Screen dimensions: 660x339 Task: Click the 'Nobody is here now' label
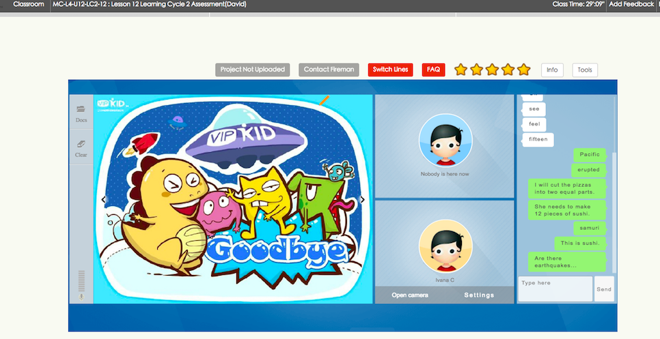tap(445, 174)
